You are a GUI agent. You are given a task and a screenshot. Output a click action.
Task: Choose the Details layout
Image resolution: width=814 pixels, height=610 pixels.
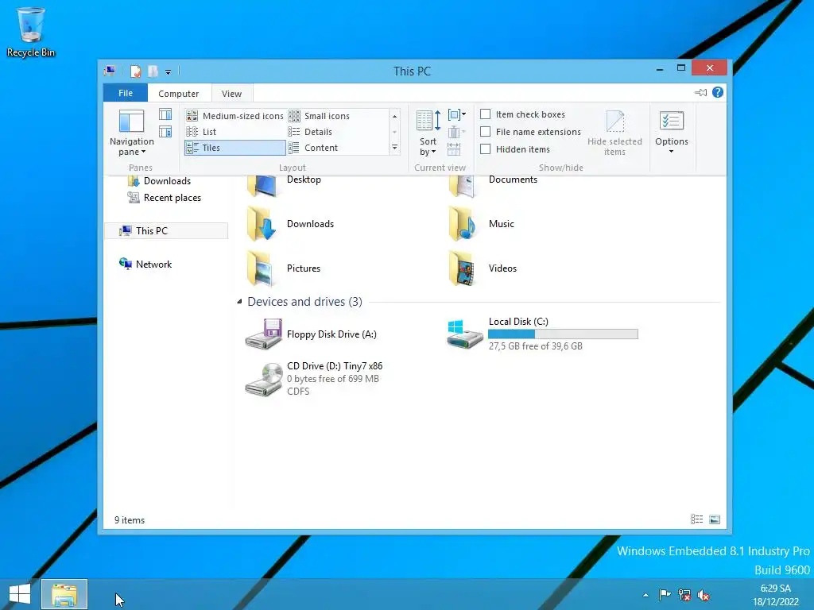(311, 132)
